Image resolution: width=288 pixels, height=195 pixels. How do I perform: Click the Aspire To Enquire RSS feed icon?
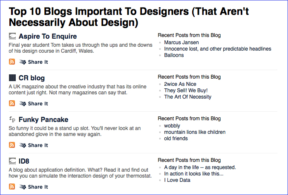pyautogui.click(x=12, y=62)
